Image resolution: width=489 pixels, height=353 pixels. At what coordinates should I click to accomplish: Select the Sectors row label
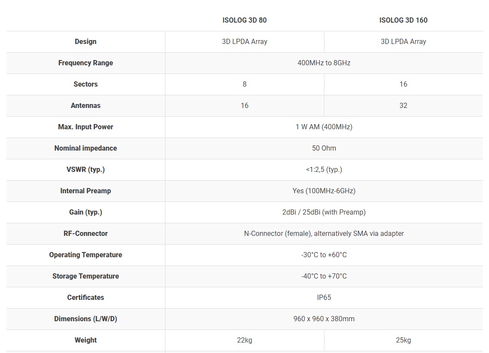[x=85, y=84]
